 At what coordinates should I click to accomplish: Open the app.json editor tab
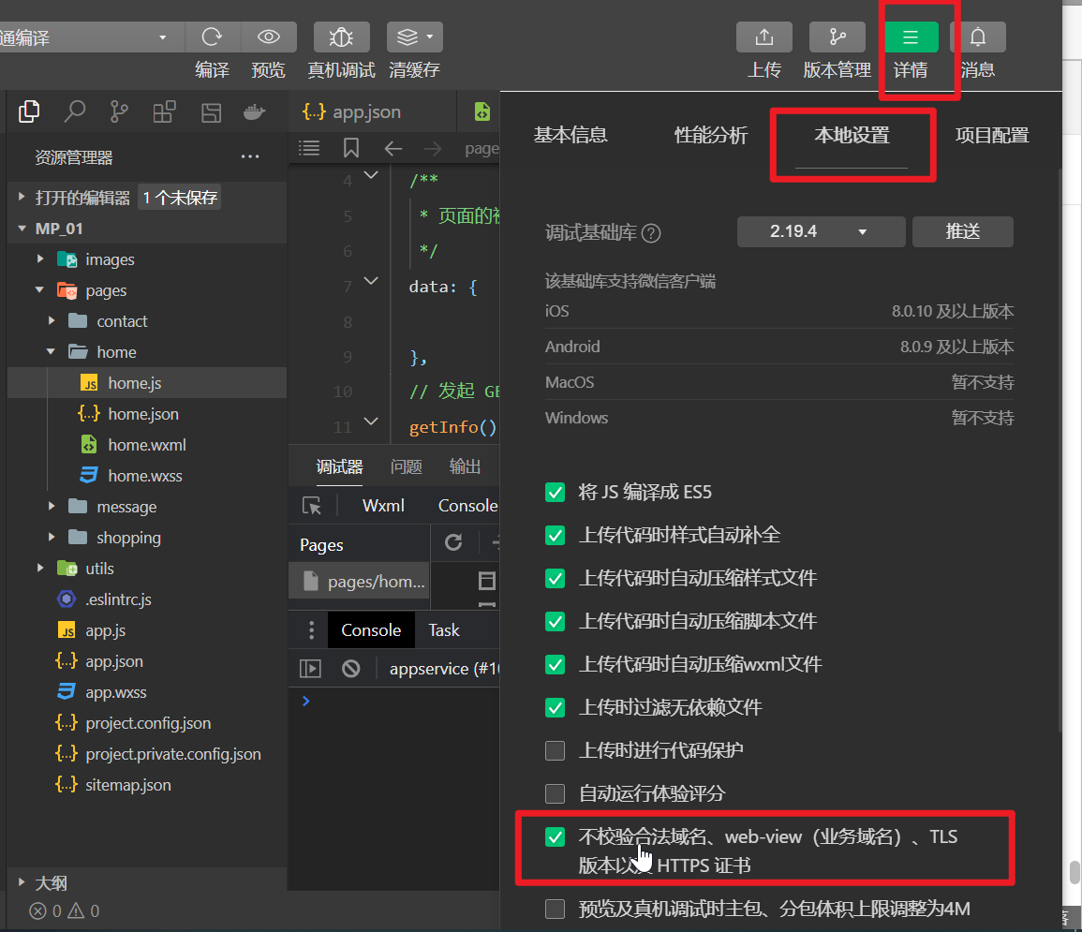pyautogui.click(x=372, y=111)
